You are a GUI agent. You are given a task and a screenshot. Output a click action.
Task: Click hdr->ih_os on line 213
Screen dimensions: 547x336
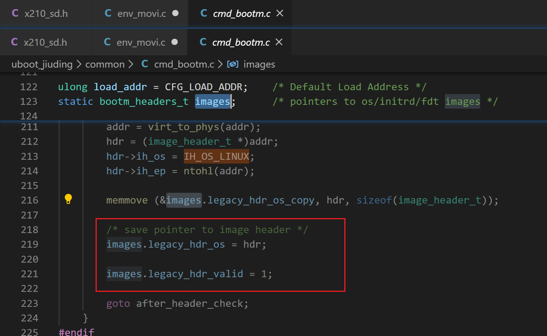(x=136, y=157)
